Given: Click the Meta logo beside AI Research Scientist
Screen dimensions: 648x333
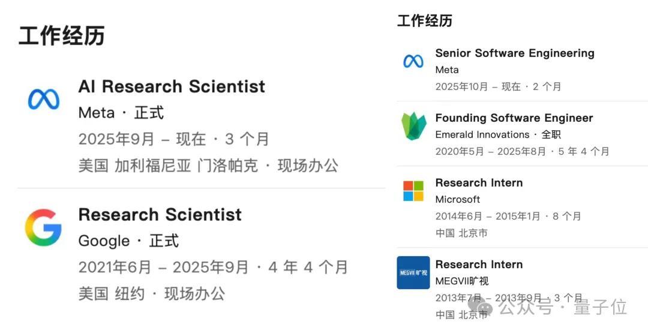Looking at the screenshot, I should click(x=44, y=100).
